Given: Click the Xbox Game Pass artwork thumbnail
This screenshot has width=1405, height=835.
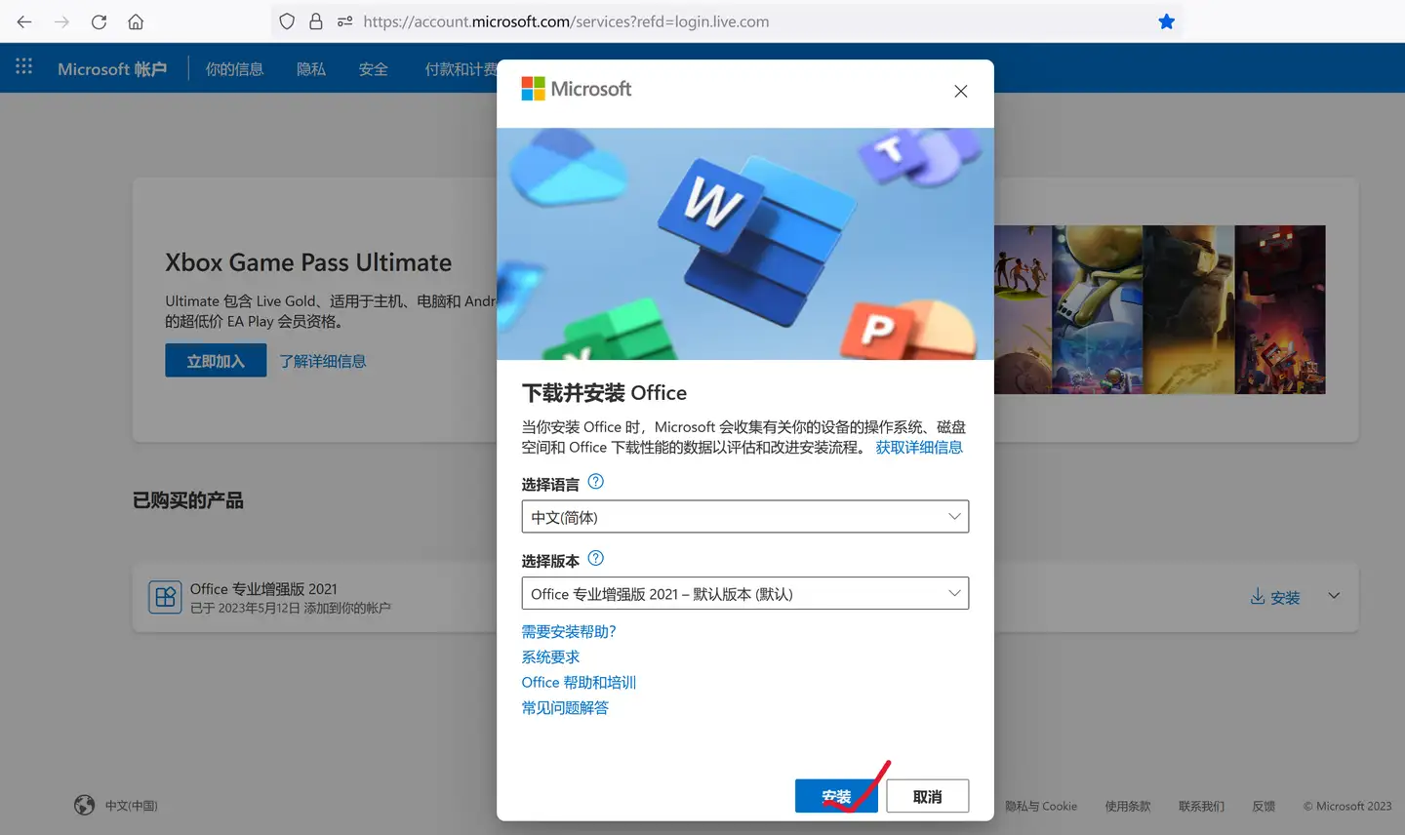Looking at the screenshot, I should [x=1160, y=309].
